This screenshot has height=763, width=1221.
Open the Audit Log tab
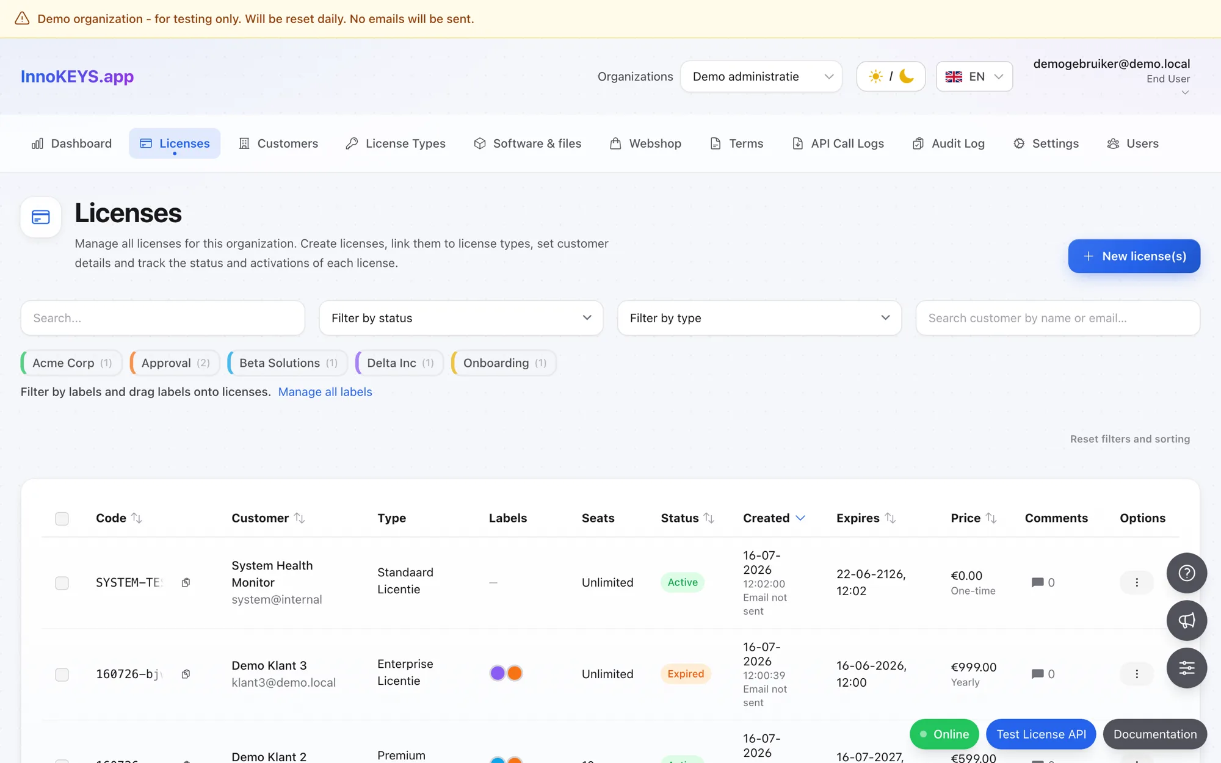[x=949, y=143]
